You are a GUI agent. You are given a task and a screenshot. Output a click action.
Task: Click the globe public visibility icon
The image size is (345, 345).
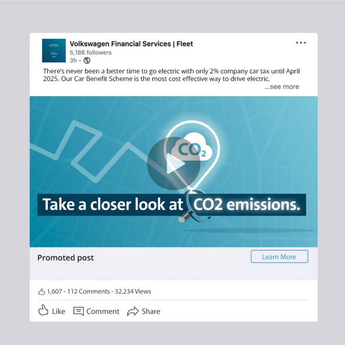point(87,61)
